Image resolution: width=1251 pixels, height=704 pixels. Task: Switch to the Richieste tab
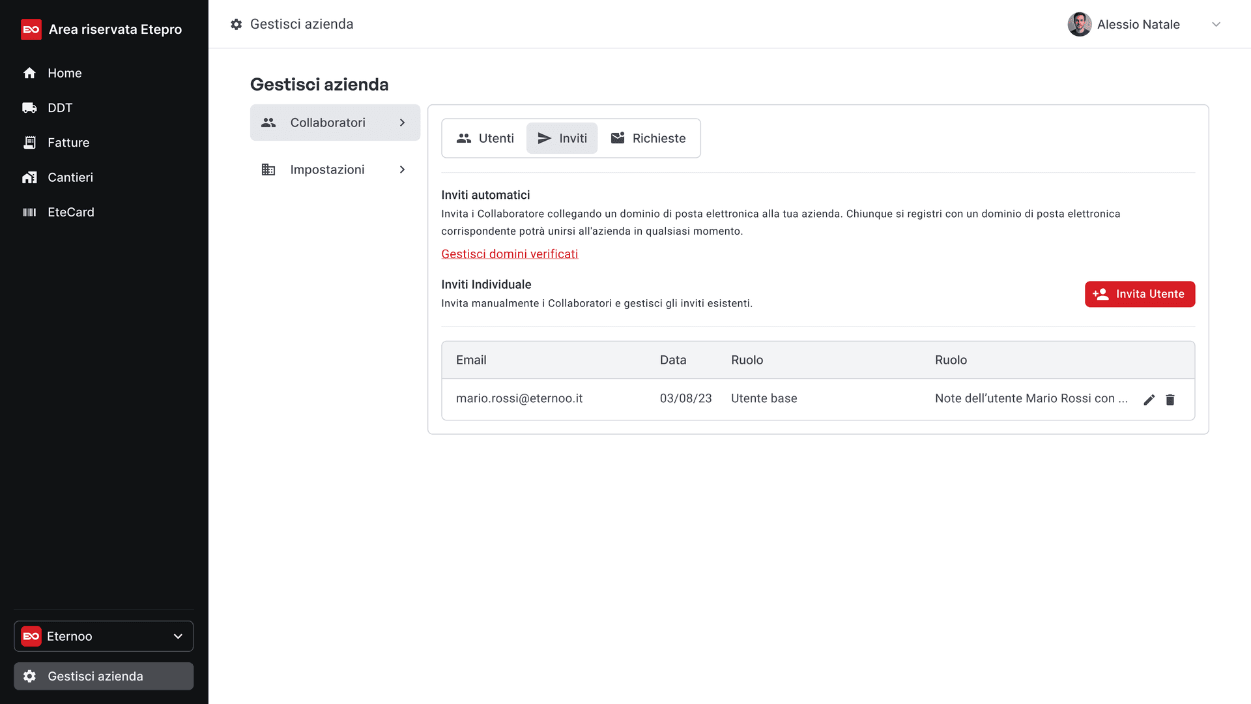coord(648,138)
